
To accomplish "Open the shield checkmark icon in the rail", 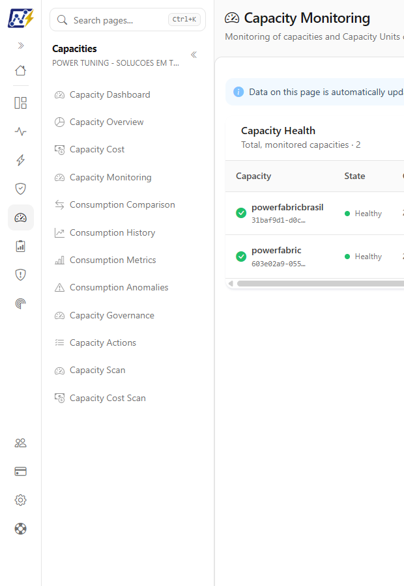I will pyautogui.click(x=21, y=189).
